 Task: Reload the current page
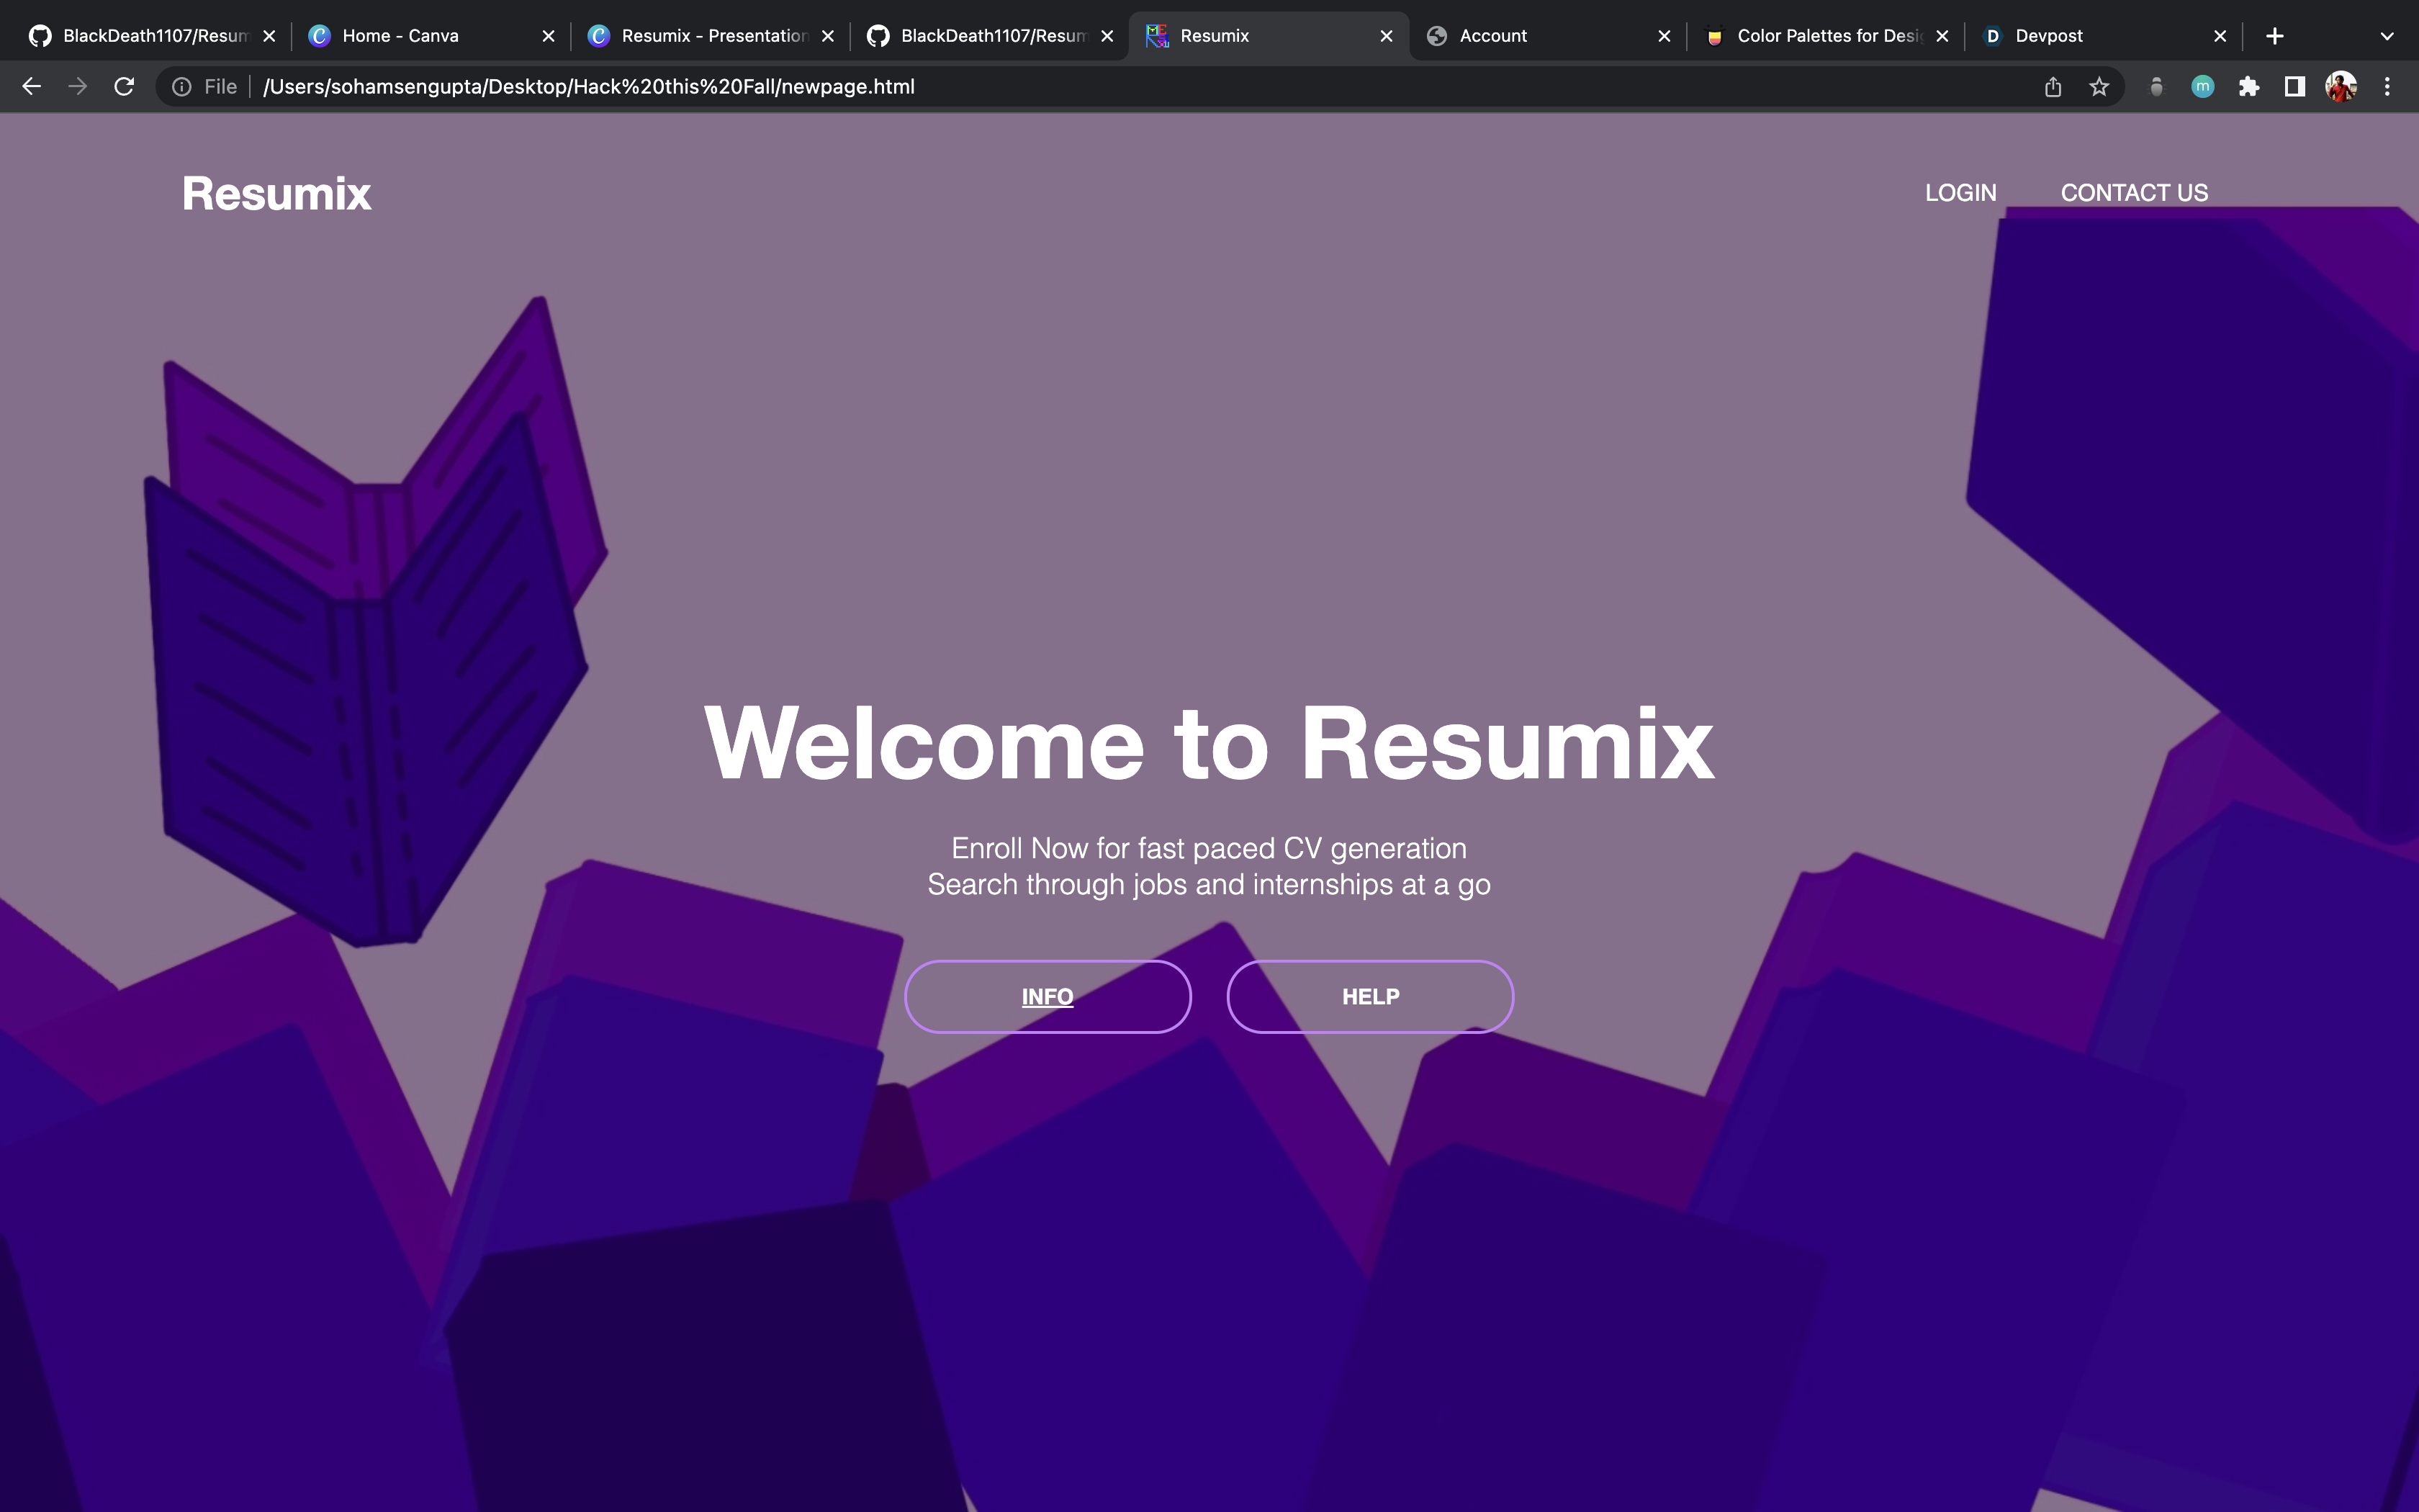tap(124, 87)
